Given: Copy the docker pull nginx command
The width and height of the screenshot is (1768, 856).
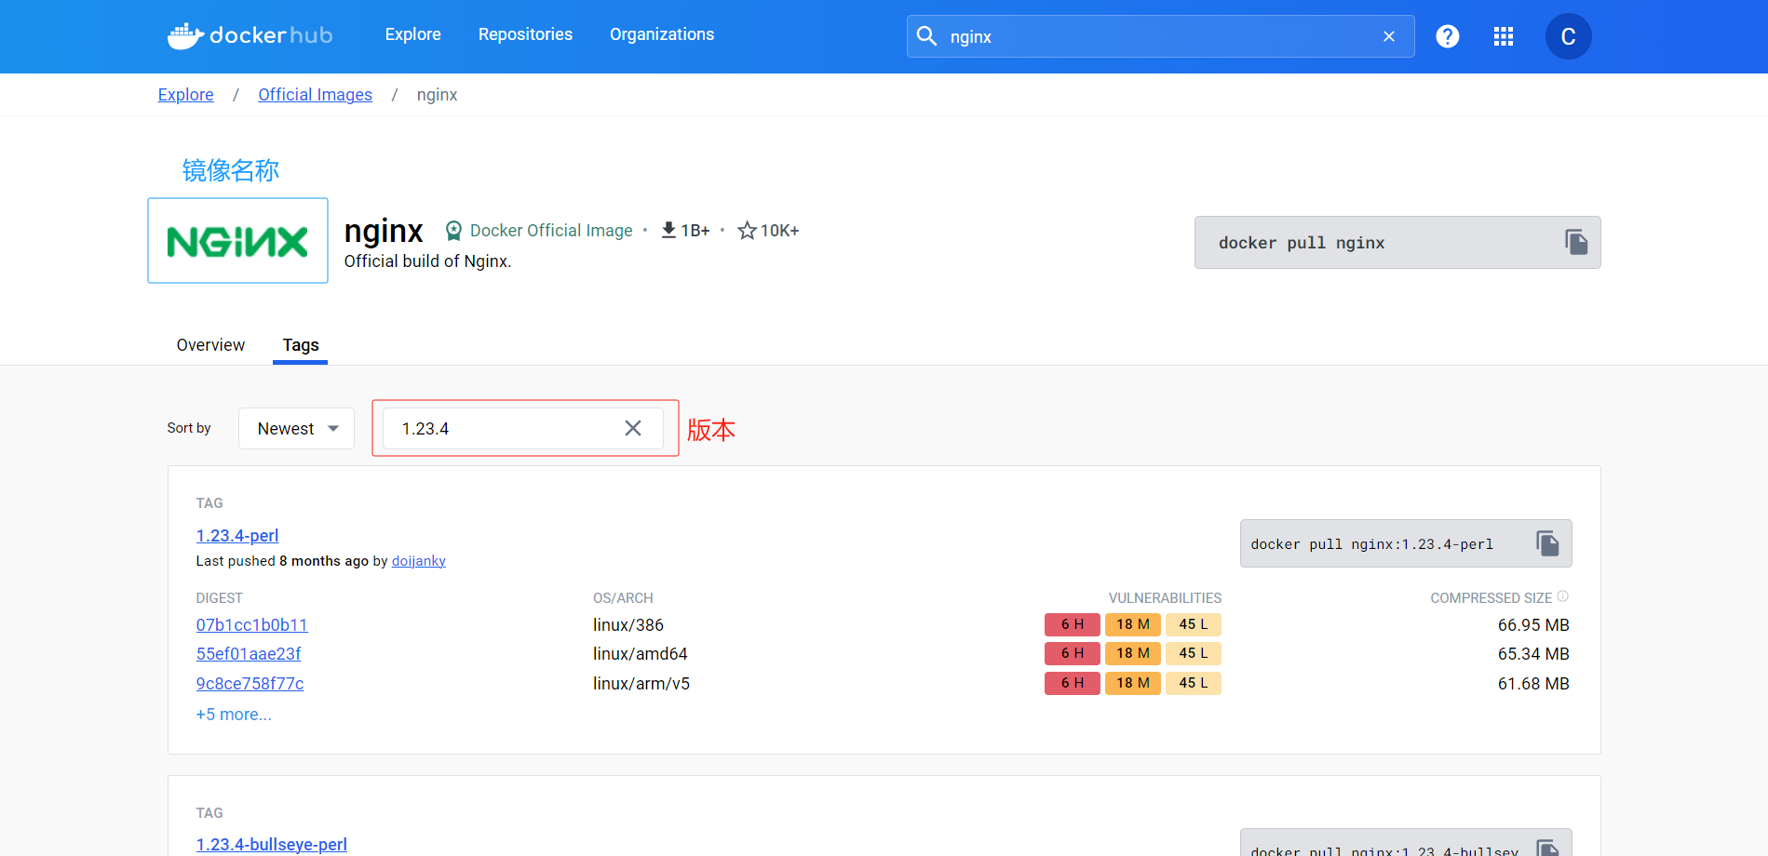Looking at the screenshot, I should (1576, 243).
